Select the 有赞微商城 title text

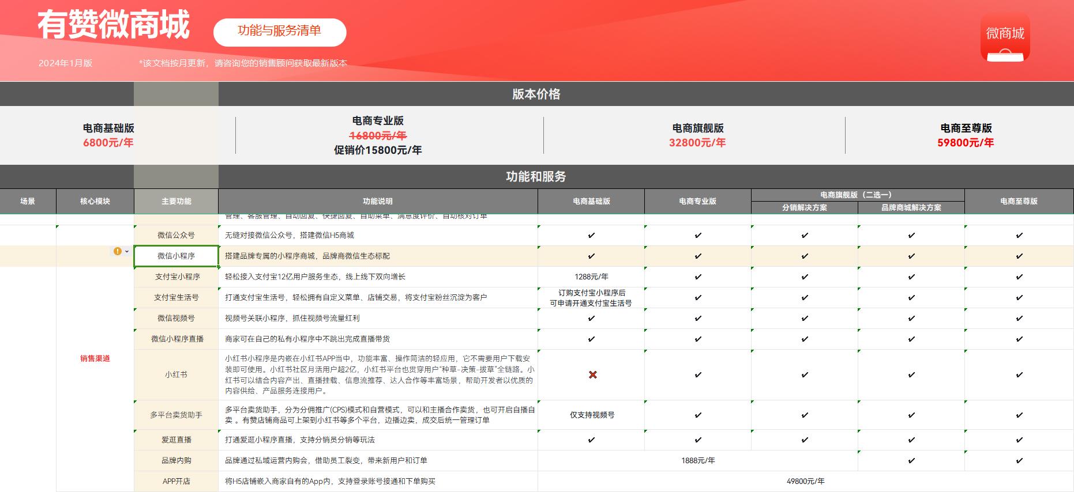114,25
